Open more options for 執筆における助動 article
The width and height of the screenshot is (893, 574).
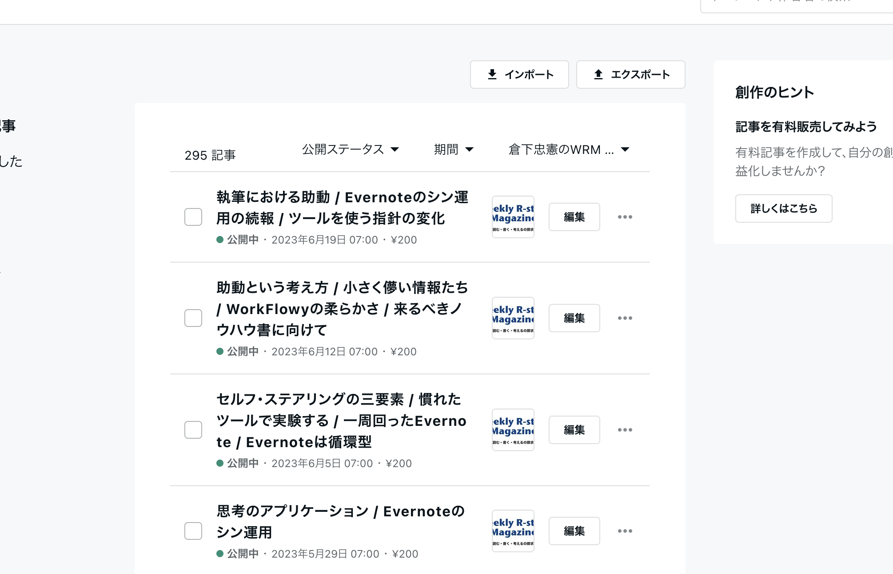[625, 217]
